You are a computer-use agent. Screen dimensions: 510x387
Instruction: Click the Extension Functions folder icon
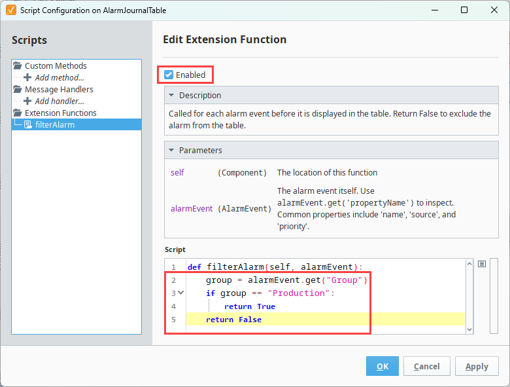(18, 113)
